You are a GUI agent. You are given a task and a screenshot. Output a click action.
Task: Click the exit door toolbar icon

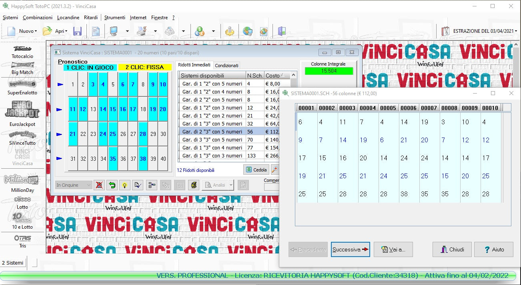click(x=282, y=31)
